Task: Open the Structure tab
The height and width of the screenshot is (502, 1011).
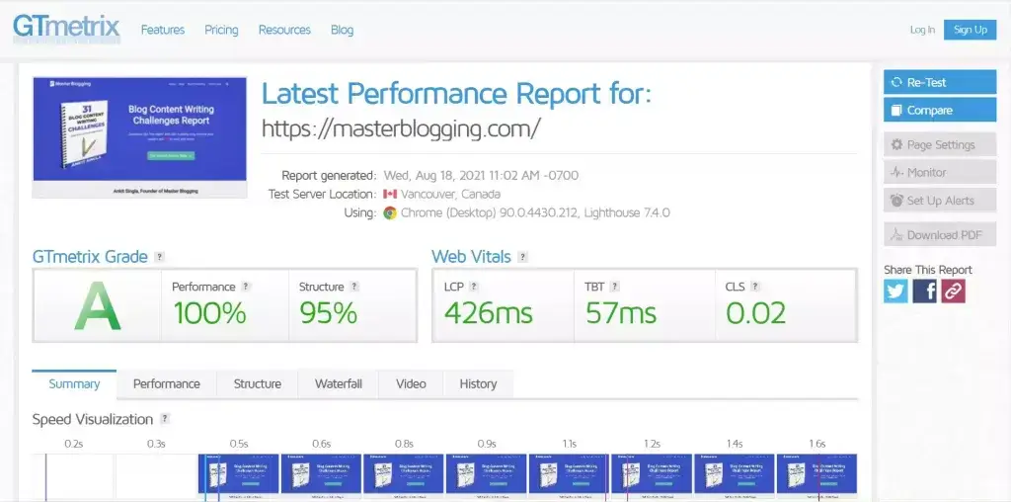Action: [x=257, y=383]
